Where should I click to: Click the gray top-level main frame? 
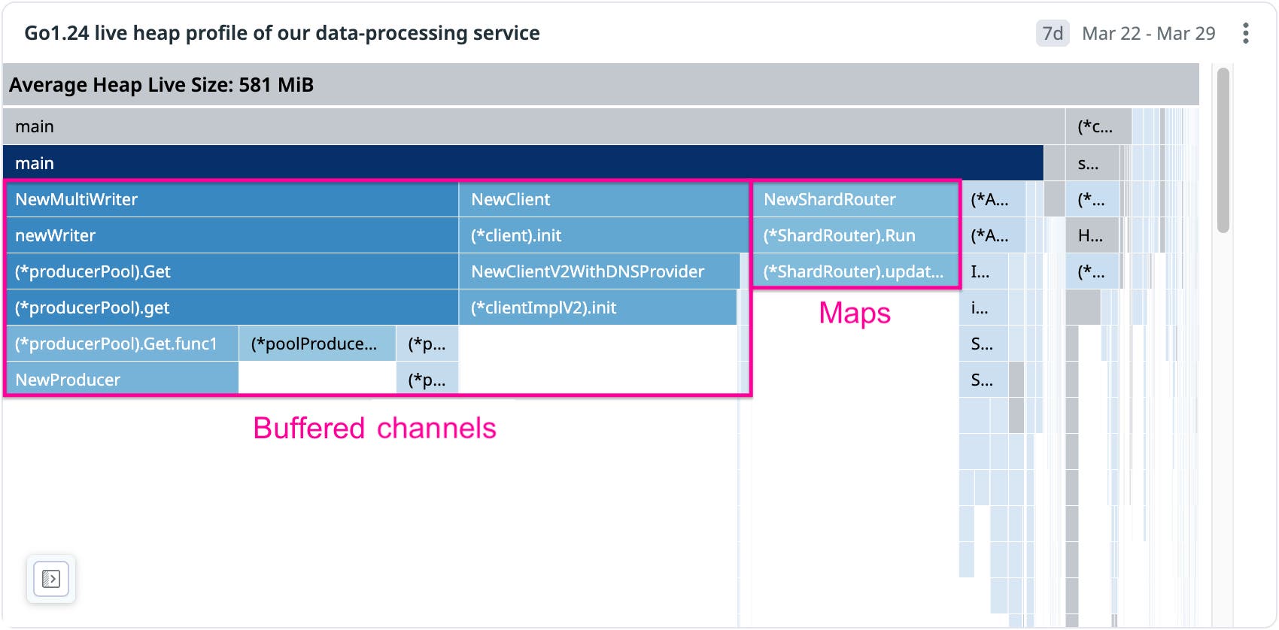click(x=533, y=126)
